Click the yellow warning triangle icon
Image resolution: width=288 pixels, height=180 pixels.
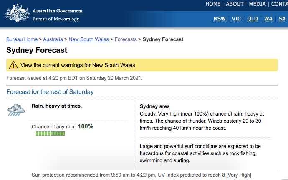pyautogui.click(x=13, y=65)
